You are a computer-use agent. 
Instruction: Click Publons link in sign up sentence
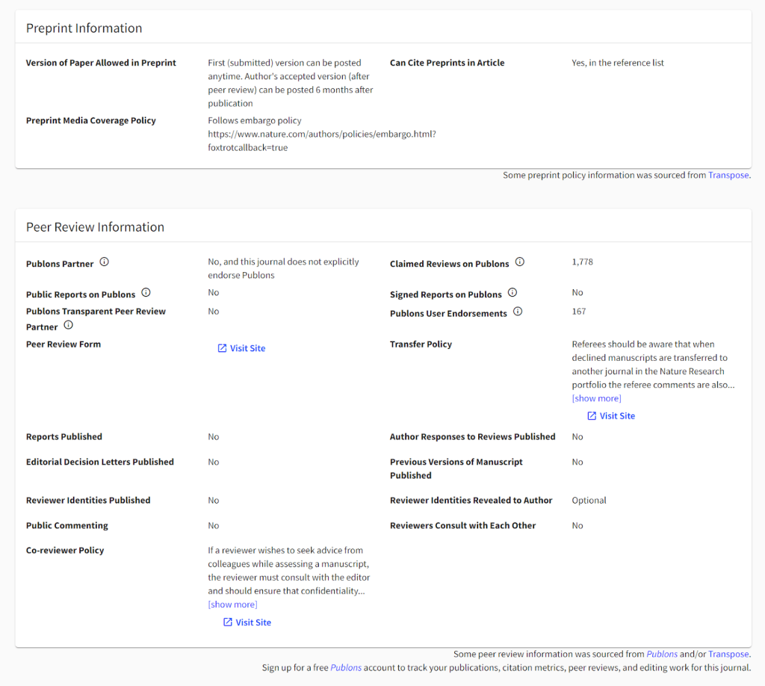345,668
